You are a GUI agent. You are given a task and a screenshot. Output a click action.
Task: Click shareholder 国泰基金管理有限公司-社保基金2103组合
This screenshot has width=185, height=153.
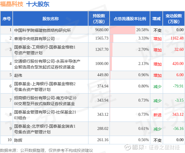(x=45, y=115)
